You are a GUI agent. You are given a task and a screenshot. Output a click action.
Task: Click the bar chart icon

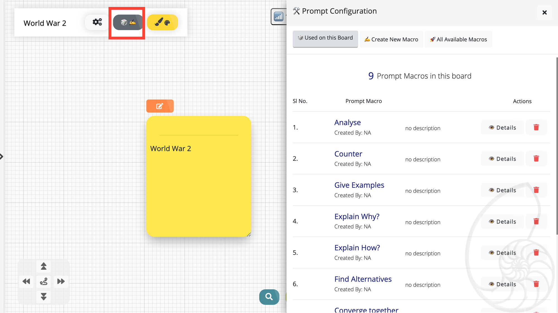click(278, 17)
